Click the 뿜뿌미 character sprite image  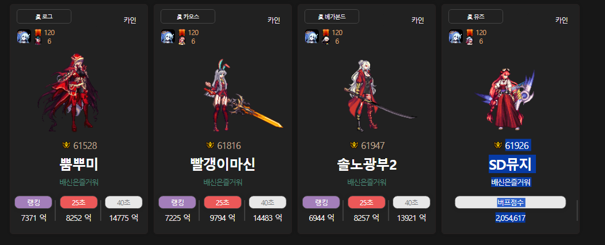[69, 93]
